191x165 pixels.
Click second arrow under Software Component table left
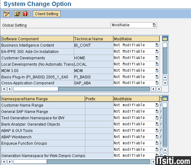tap(10, 89)
